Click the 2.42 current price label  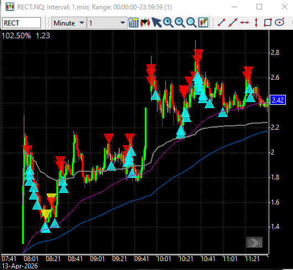[x=278, y=100]
